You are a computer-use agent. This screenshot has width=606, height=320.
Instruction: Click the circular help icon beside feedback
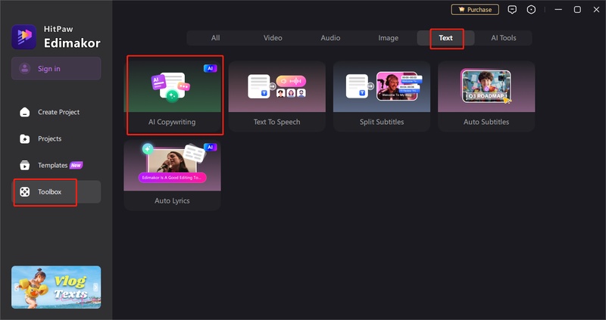pyautogui.click(x=531, y=10)
